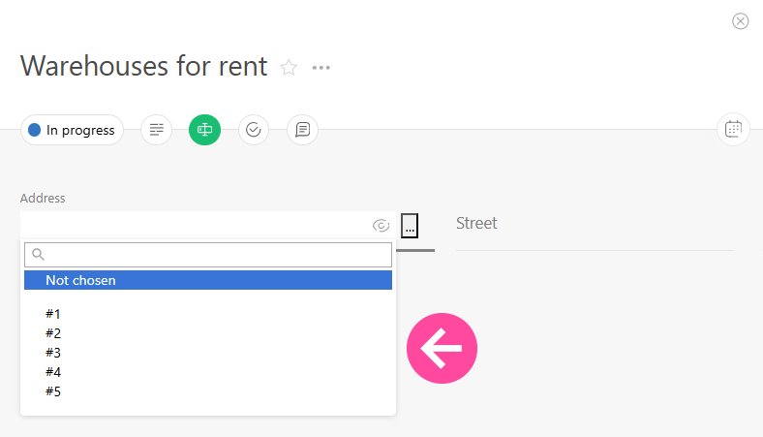This screenshot has height=437, width=763.
Task: Open the calendar date icon
Action: pyautogui.click(x=733, y=129)
